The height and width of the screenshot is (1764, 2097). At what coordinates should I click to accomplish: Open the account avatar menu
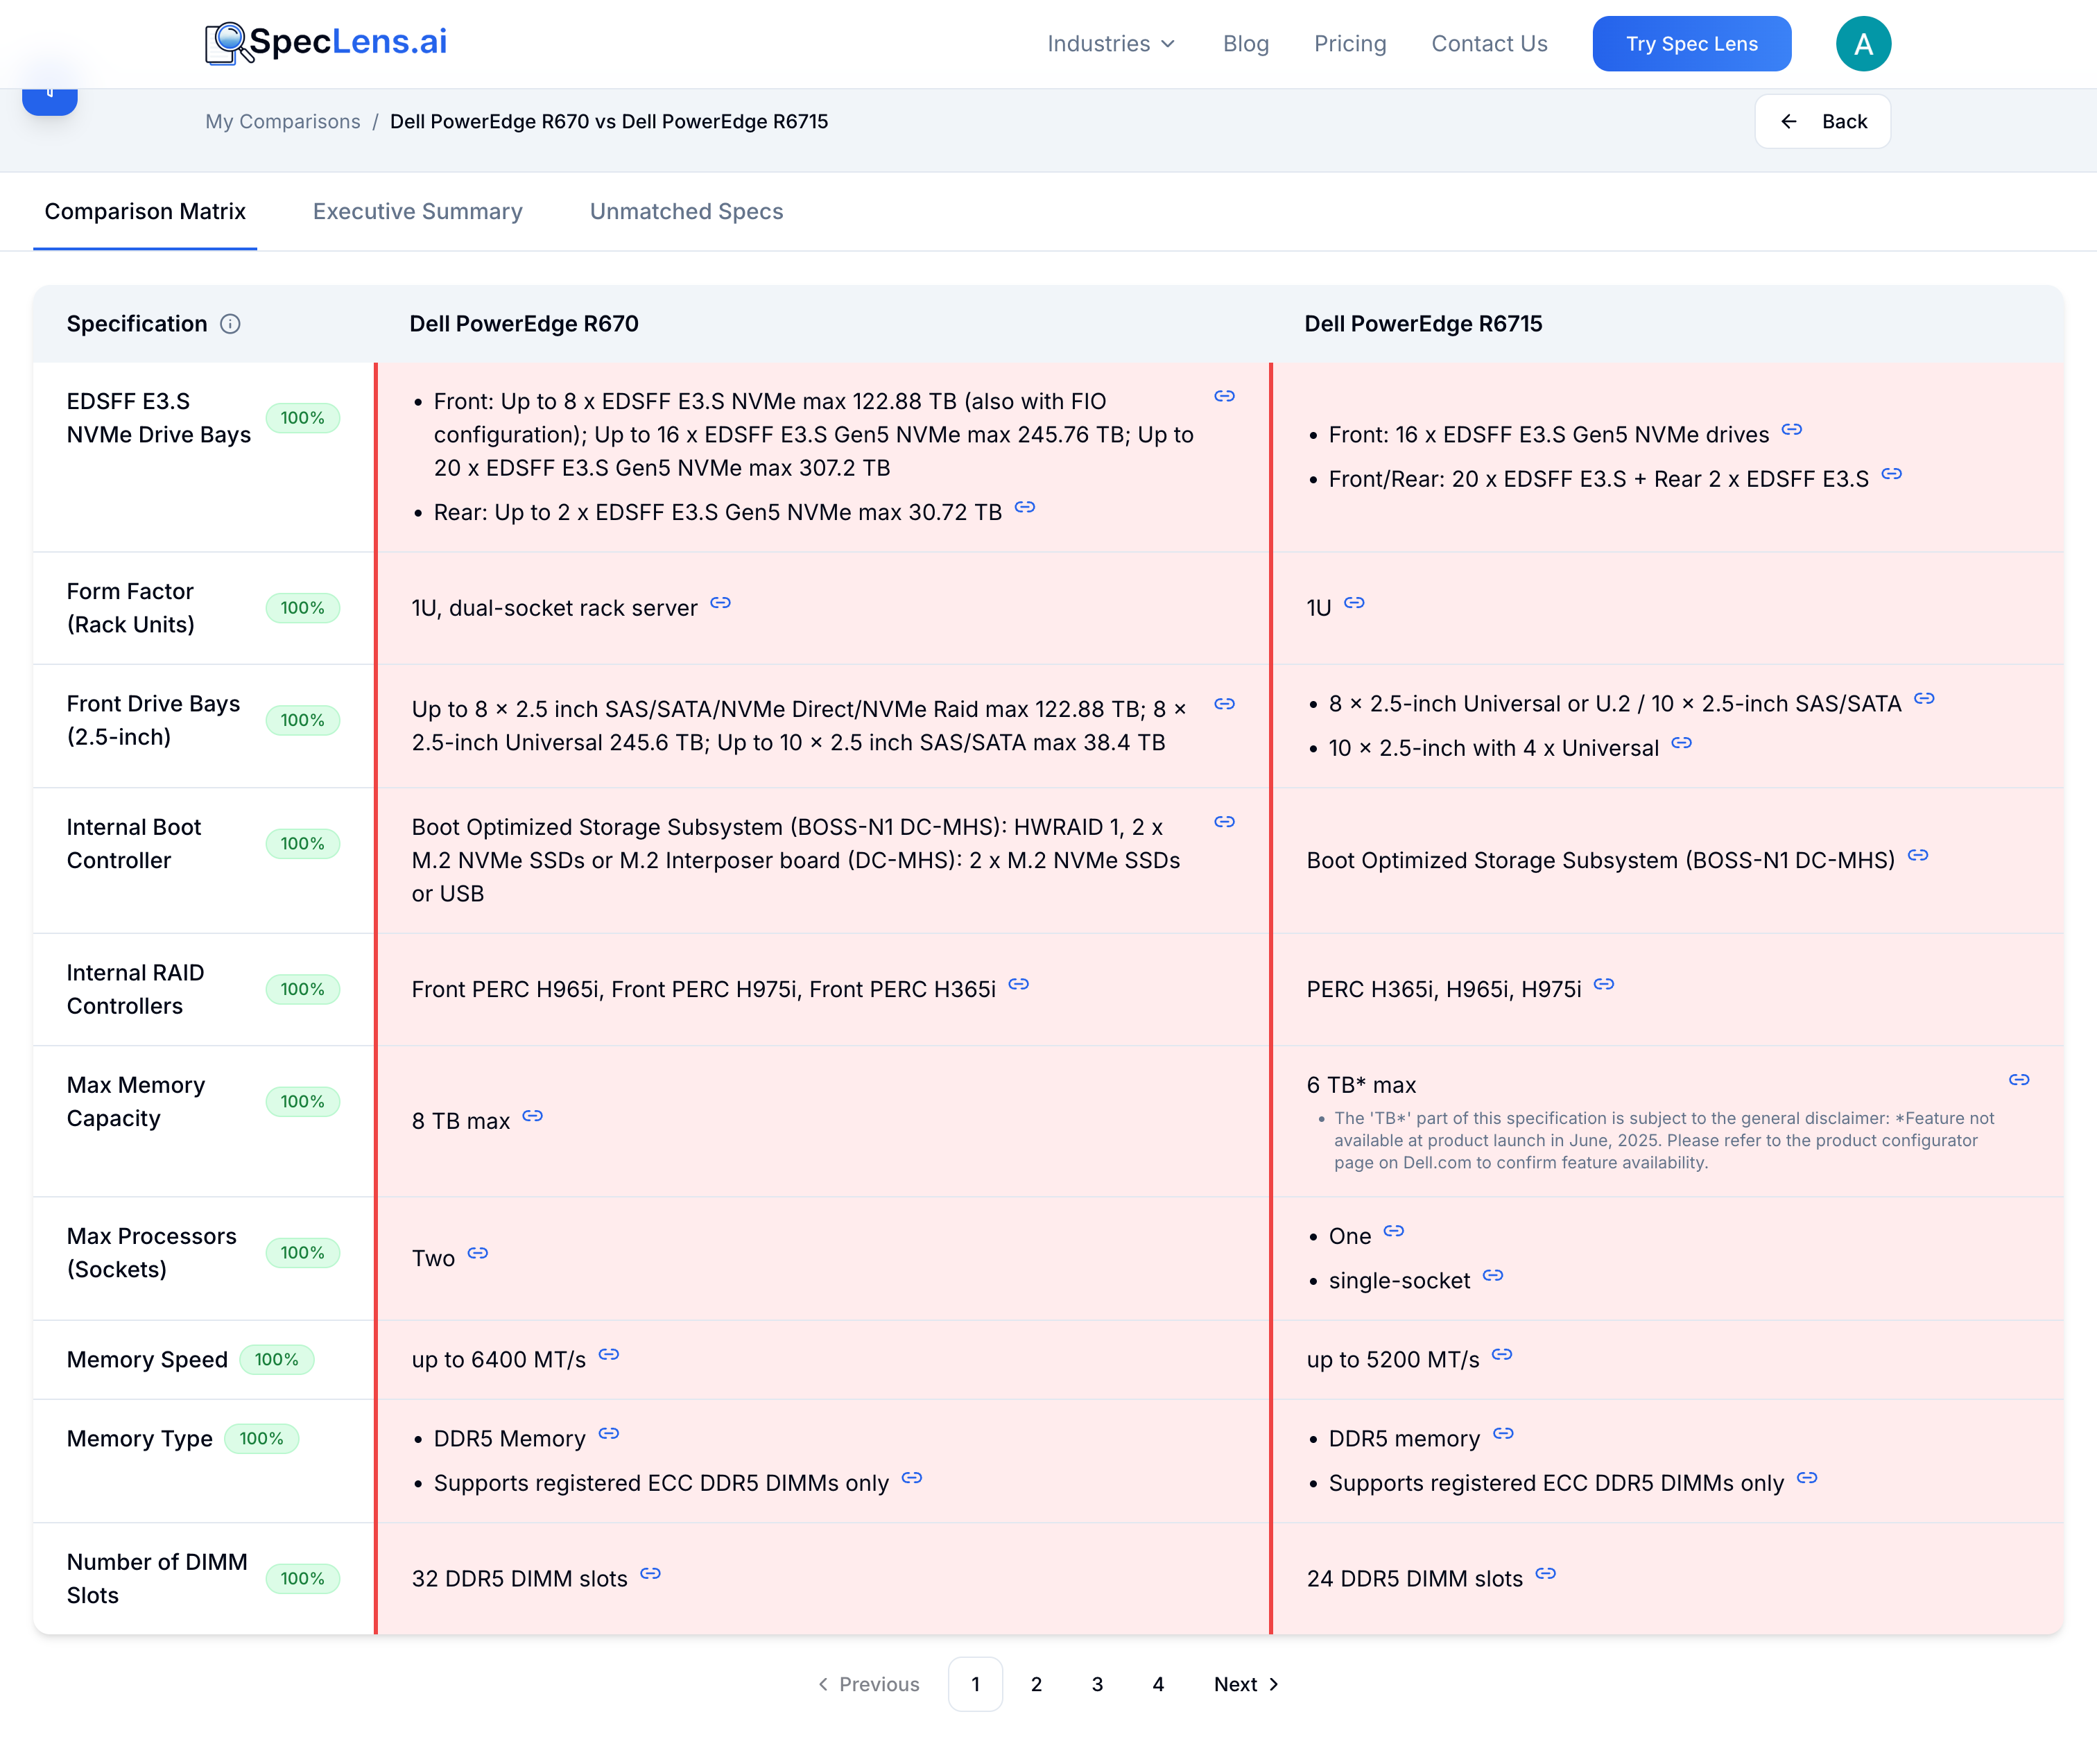point(1863,42)
